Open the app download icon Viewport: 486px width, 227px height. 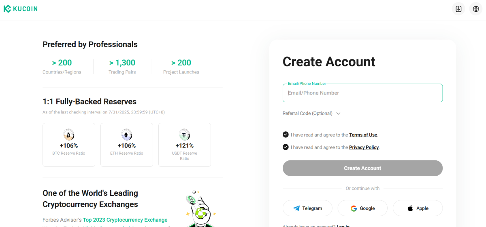(458, 9)
